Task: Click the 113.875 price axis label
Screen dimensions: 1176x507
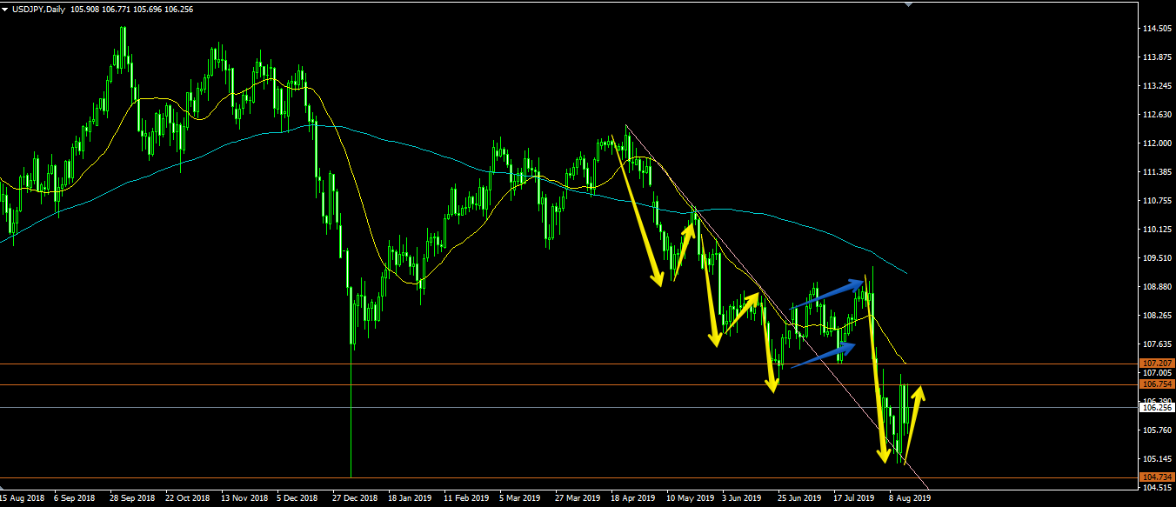Action: click(1155, 57)
